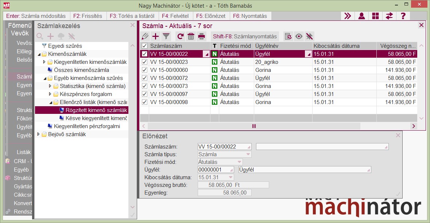Uncheck the checkbox for VV 15-00/00060
The height and width of the screenshot is (223, 430).
144,70
